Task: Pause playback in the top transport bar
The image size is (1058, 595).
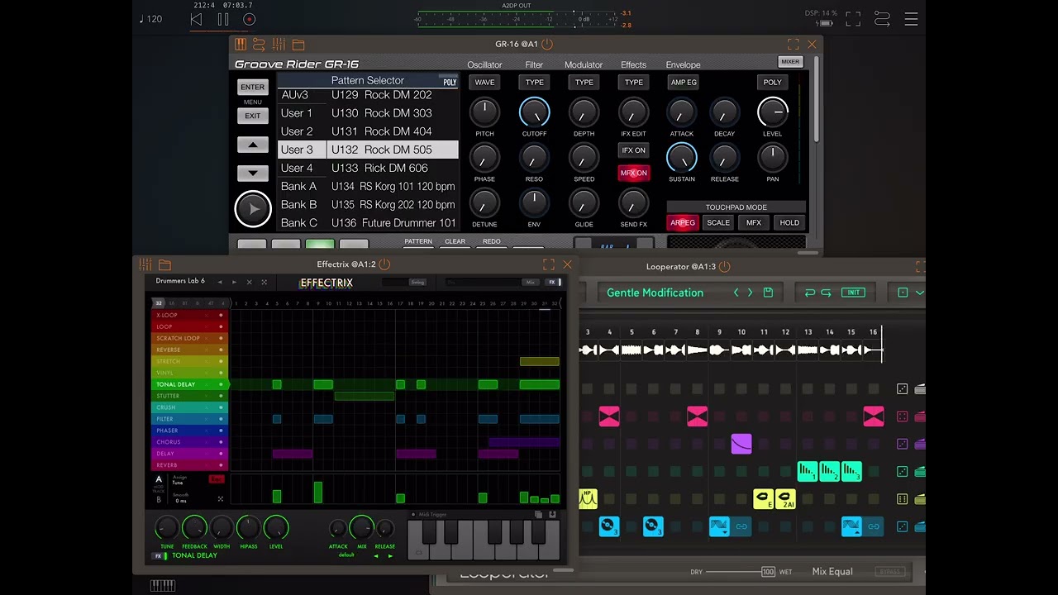Action: click(223, 19)
